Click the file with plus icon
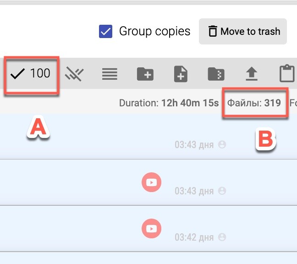This screenshot has height=264, width=297. click(181, 73)
